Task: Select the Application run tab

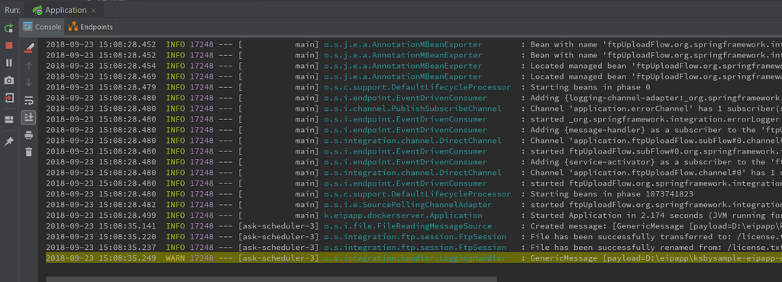Action: [x=66, y=10]
